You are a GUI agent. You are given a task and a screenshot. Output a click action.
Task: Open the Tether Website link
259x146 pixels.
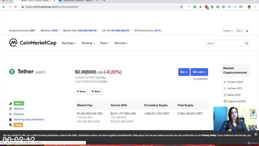click(x=18, y=109)
